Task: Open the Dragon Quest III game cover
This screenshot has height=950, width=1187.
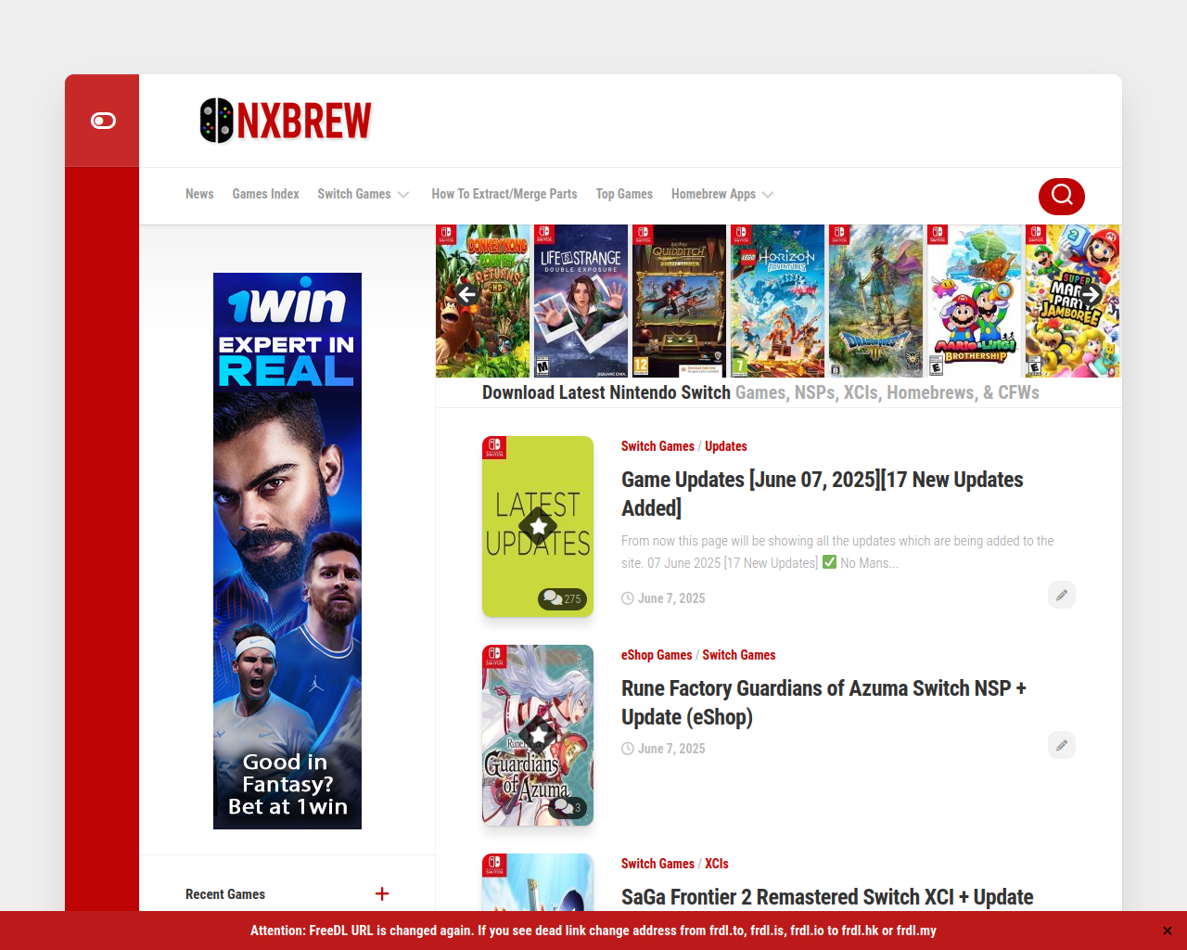Action: click(x=876, y=301)
